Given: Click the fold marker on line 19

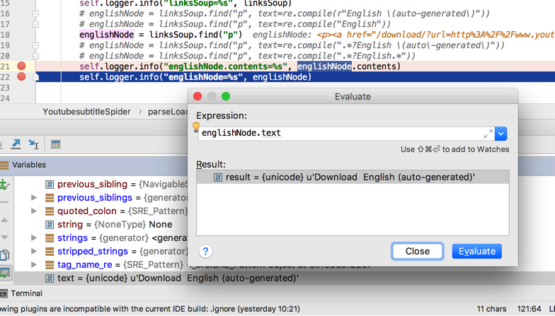Looking at the screenshot, I should (x=35, y=45).
